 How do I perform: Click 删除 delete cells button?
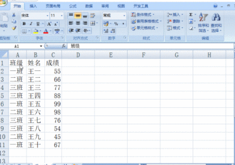[175, 21]
